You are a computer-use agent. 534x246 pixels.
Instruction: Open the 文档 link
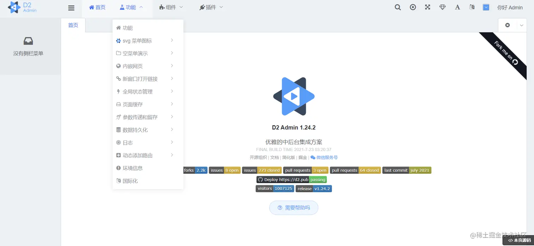274,157
